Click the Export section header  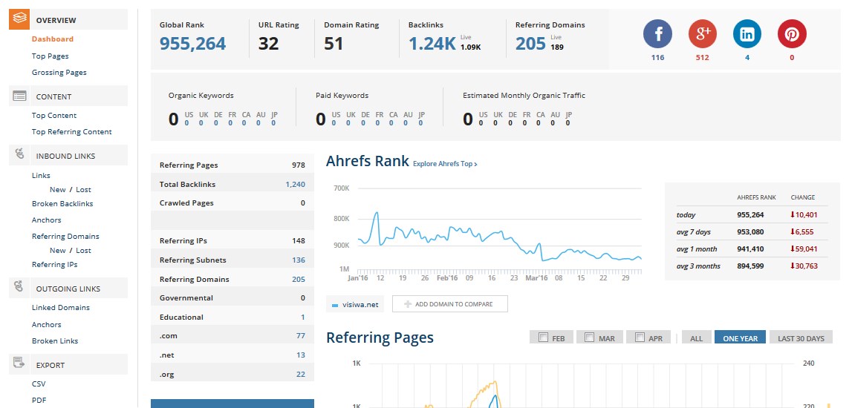(x=68, y=364)
